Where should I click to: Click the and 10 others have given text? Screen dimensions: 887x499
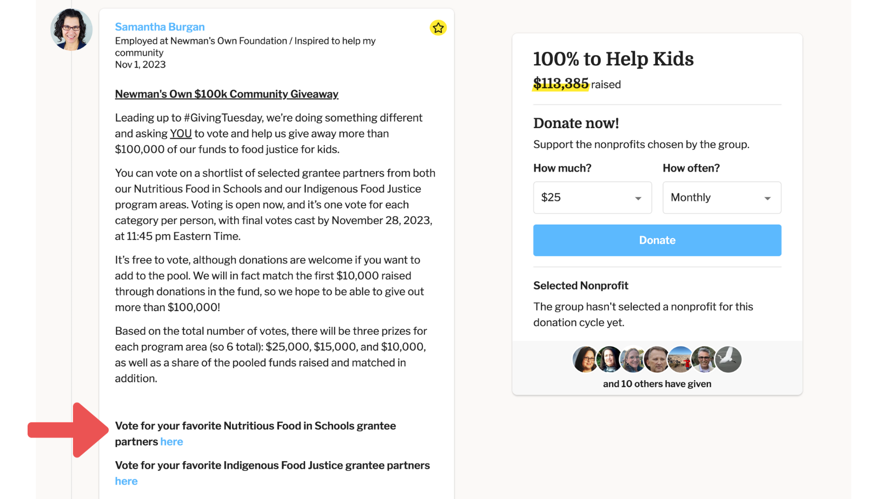coord(657,384)
